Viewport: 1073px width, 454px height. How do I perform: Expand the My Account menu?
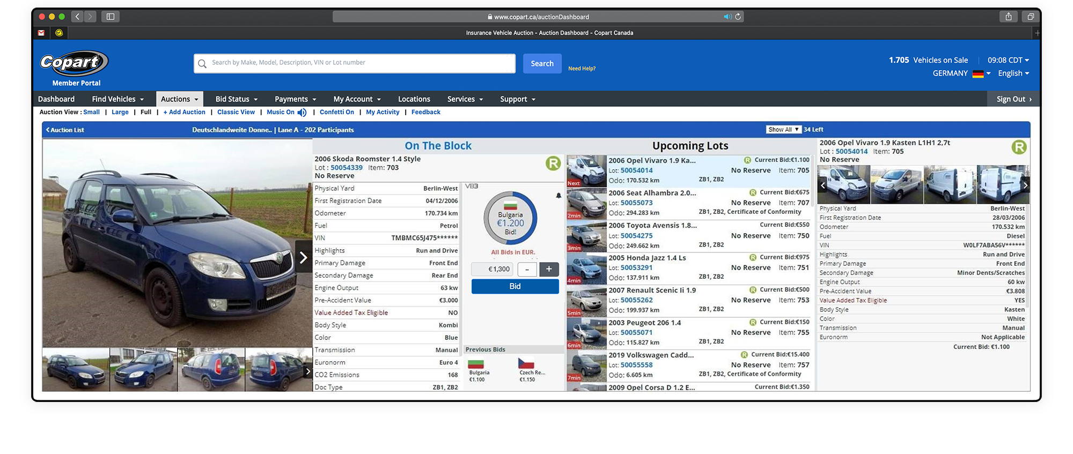357,99
